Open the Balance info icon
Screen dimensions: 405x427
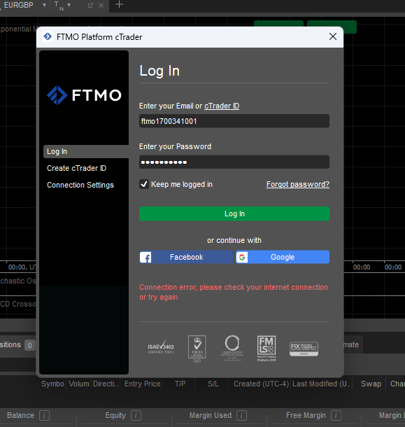click(x=44, y=416)
